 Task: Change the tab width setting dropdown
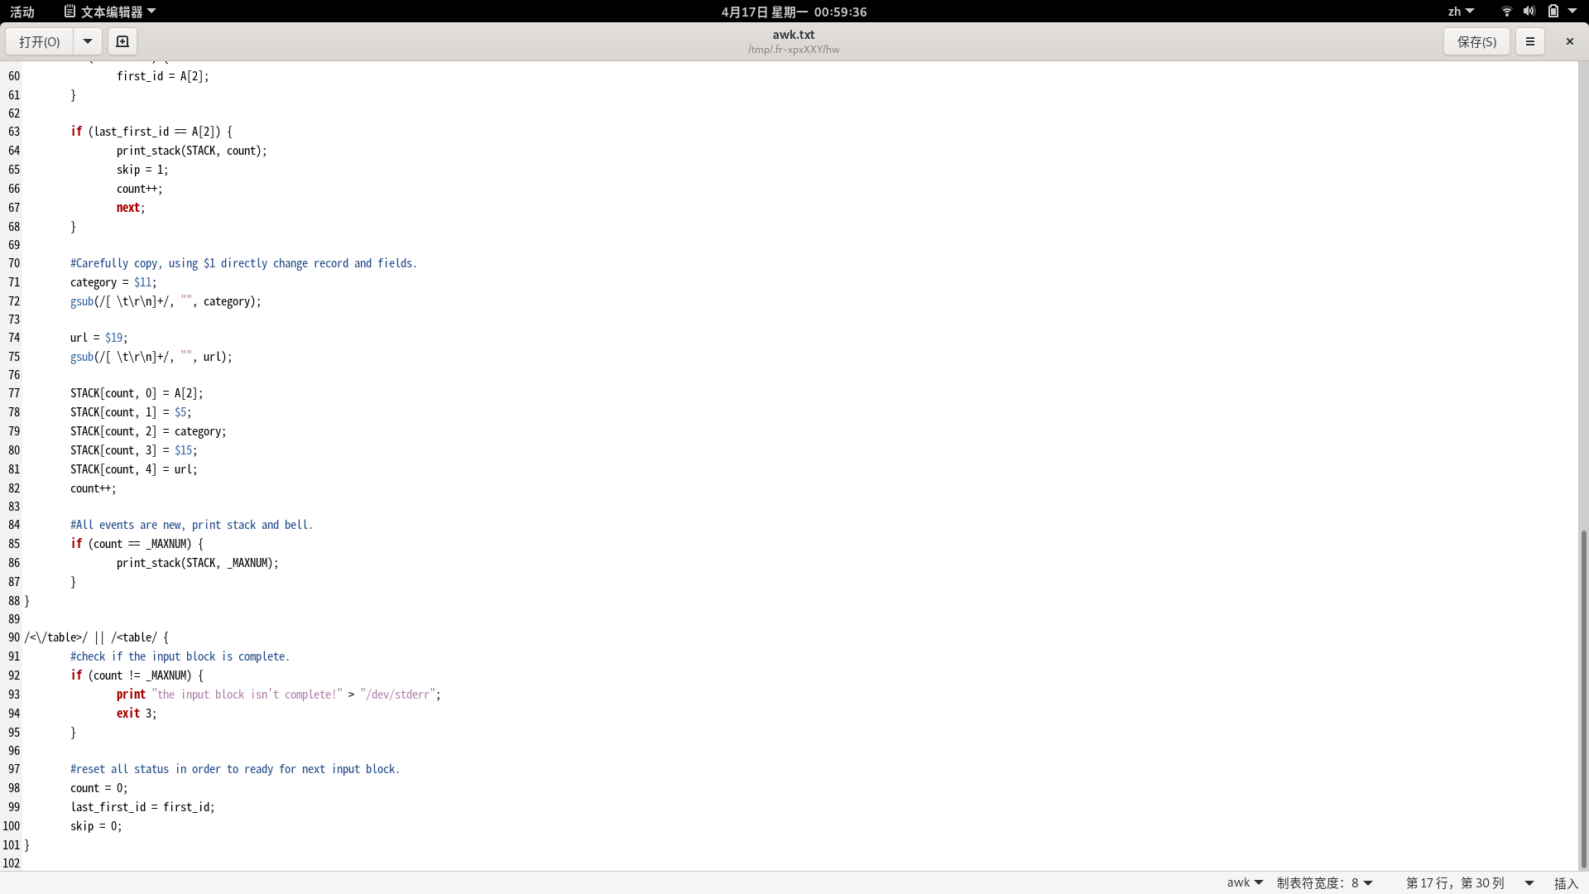click(1325, 882)
